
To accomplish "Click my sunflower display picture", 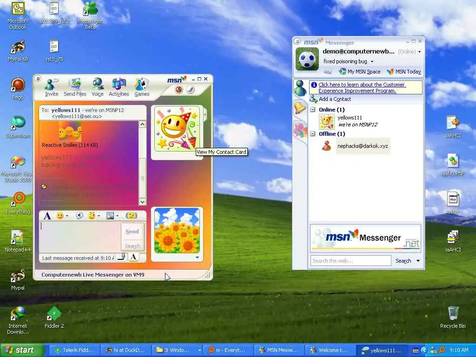I will 177,231.
